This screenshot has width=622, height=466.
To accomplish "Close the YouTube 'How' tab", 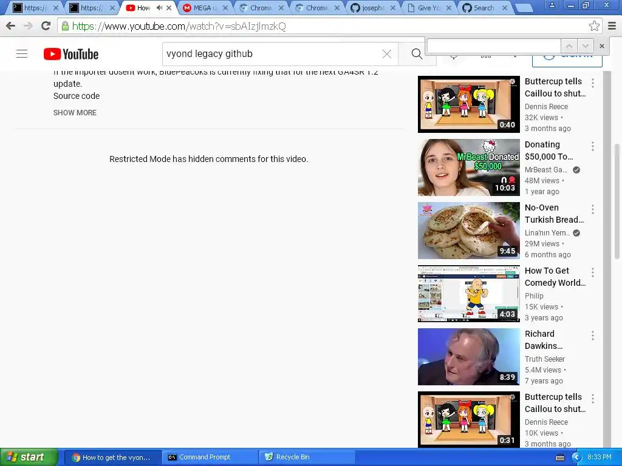I will click(169, 7).
